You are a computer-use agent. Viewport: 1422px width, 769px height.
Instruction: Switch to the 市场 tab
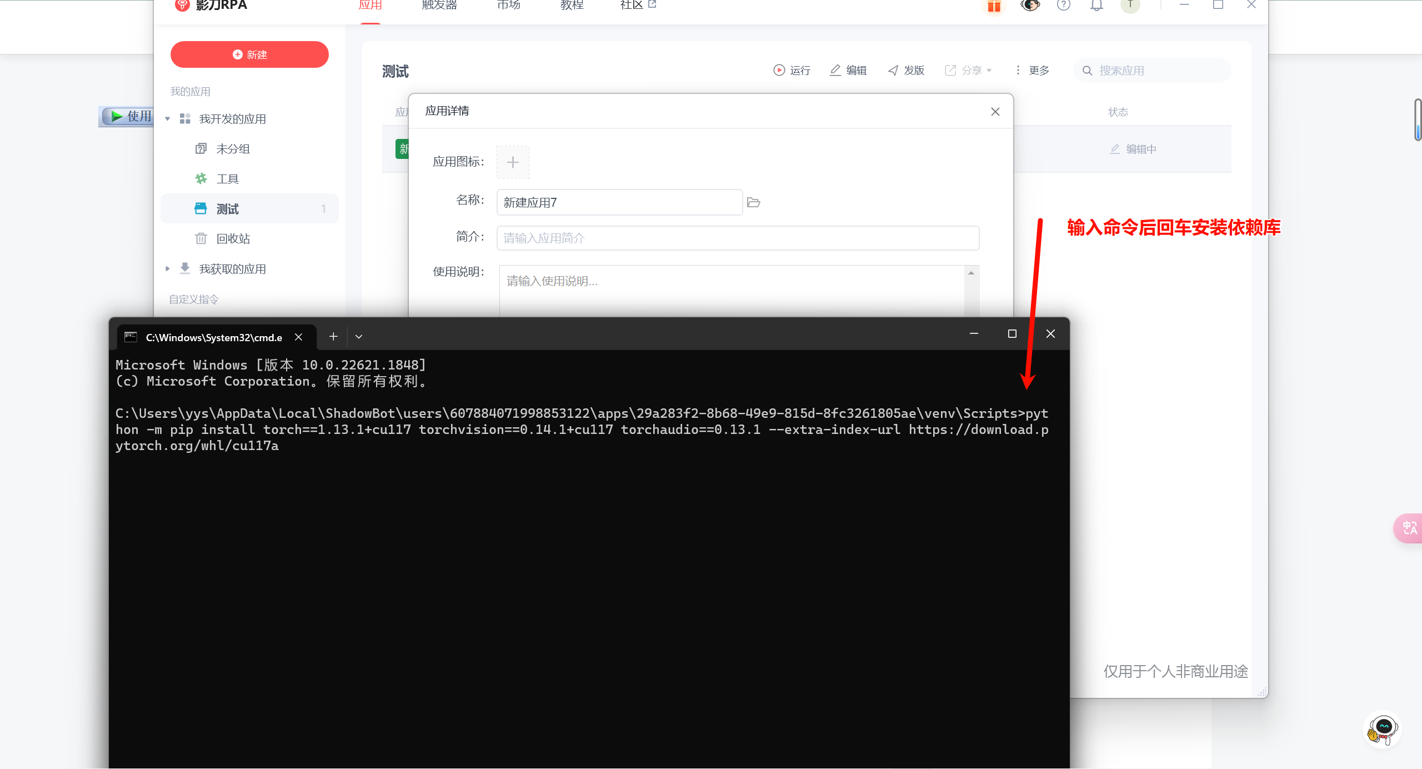click(508, 6)
